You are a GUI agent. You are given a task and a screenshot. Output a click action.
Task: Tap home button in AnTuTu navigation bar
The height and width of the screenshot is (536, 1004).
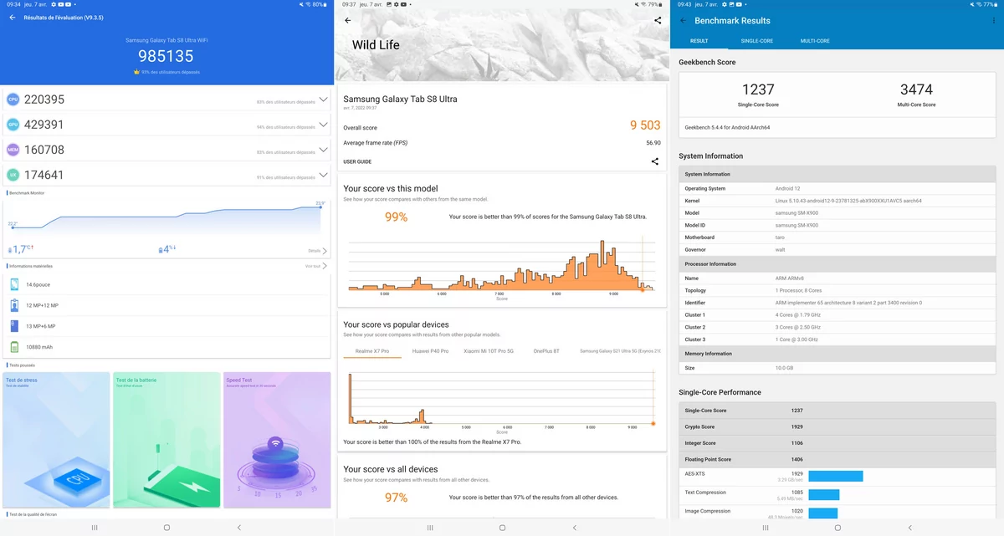pyautogui.click(x=166, y=528)
